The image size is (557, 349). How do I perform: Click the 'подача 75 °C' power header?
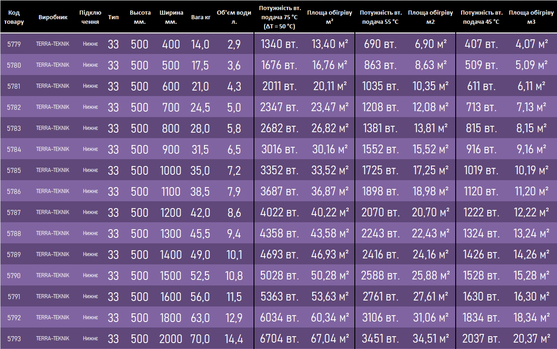pyautogui.click(x=280, y=17)
